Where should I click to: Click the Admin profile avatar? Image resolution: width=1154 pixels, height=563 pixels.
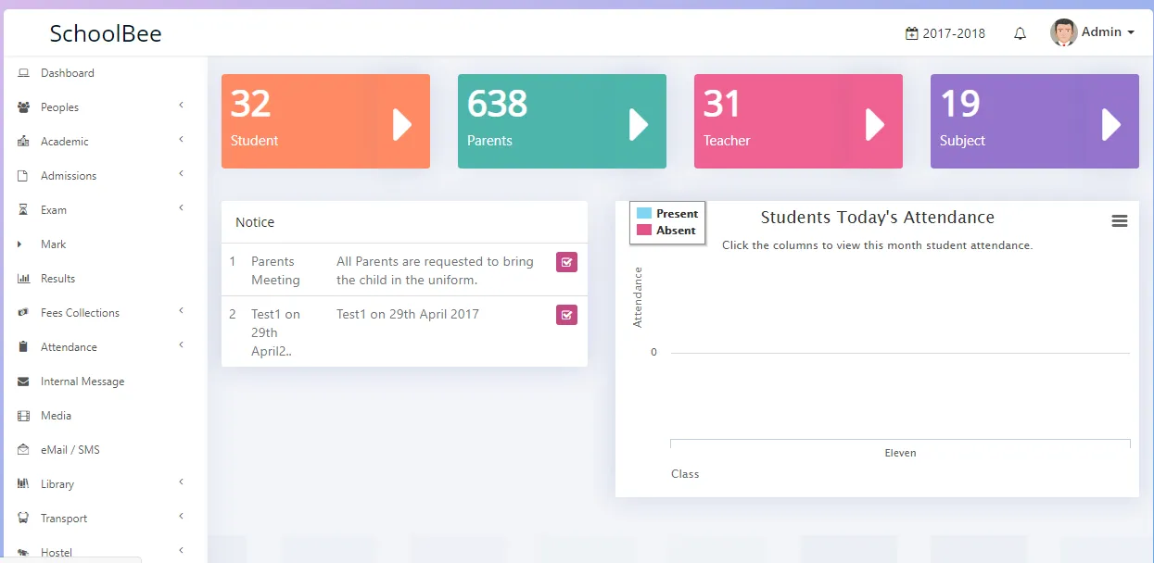[1063, 32]
